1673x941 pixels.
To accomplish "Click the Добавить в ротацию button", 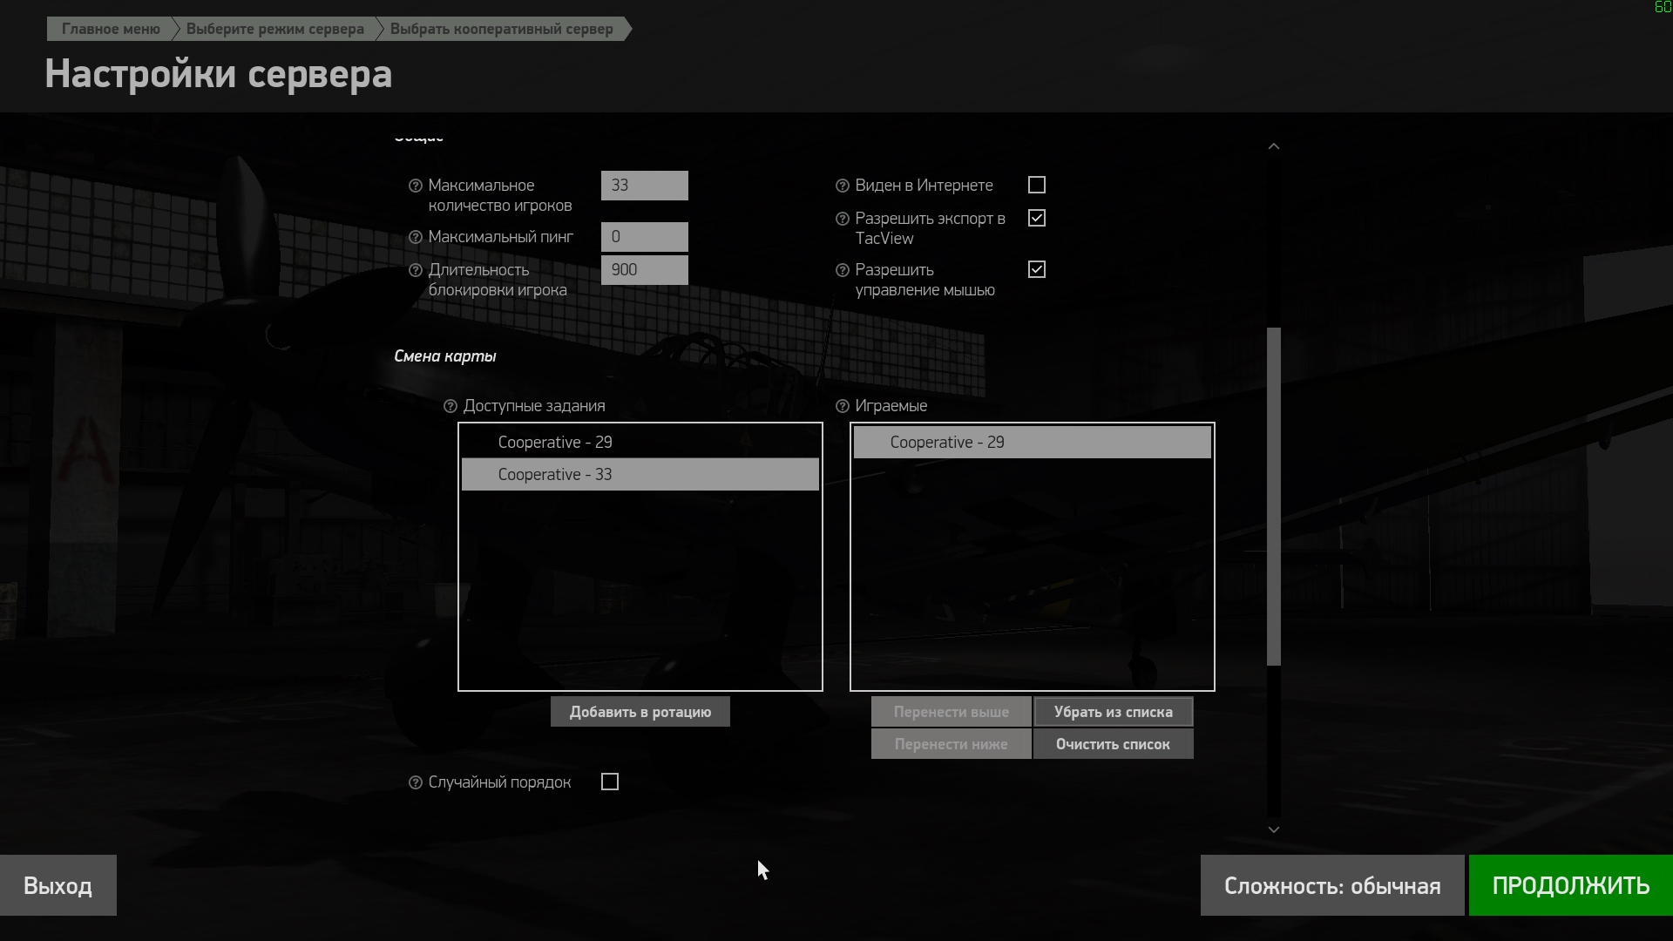I will [x=640, y=712].
